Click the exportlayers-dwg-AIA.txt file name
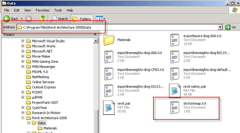This screenshot has height=133, width=240. (x=202, y=36)
